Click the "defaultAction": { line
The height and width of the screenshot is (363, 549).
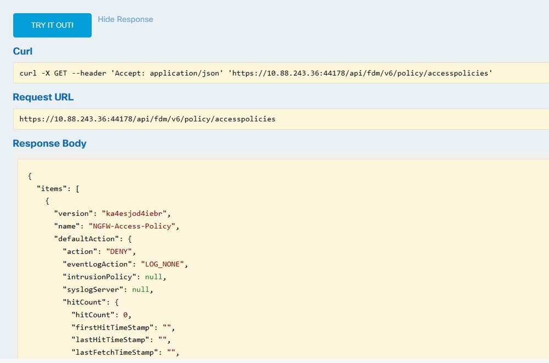(x=93, y=239)
